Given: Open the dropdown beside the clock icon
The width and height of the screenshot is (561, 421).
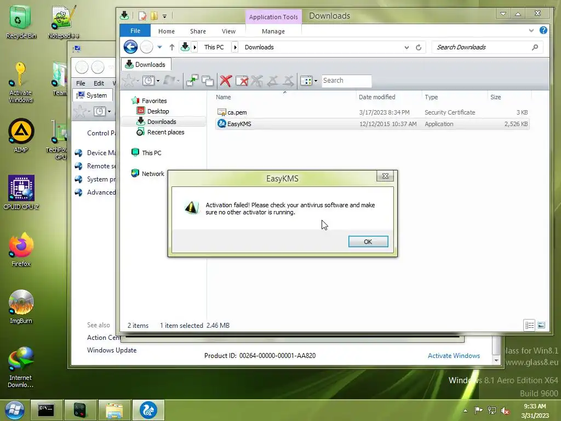Looking at the screenshot, I should (x=158, y=81).
